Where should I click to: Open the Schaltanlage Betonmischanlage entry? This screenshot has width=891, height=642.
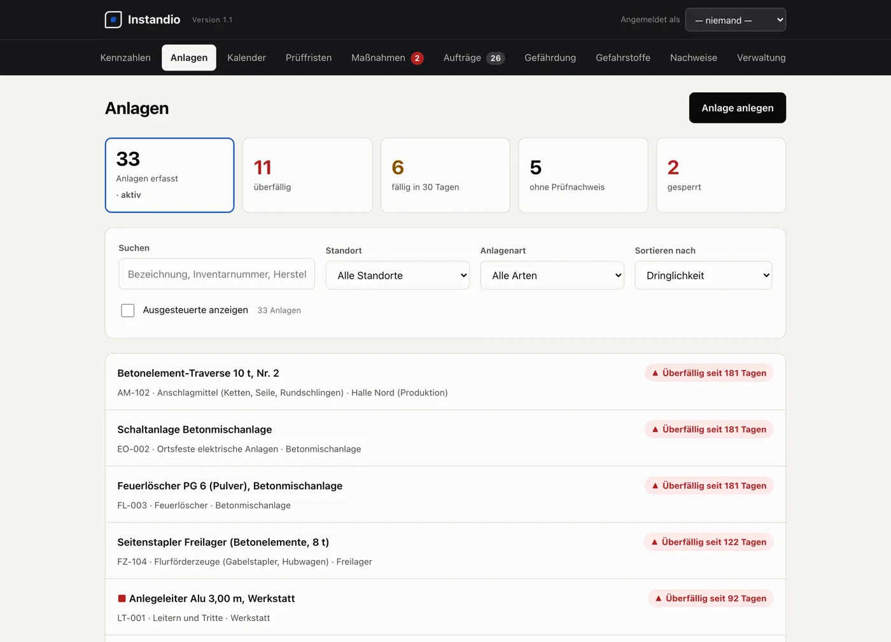coord(445,438)
